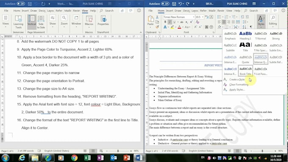This screenshot has width=288, height=162.
Task: Toggle Bold formatting in right window
Action: [165, 22]
